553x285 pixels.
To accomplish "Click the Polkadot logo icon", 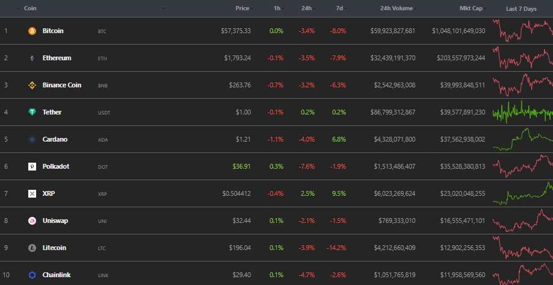I will click(32, 166).
